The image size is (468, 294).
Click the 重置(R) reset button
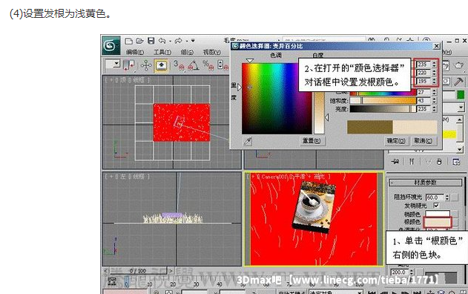[x=312, y=141]
